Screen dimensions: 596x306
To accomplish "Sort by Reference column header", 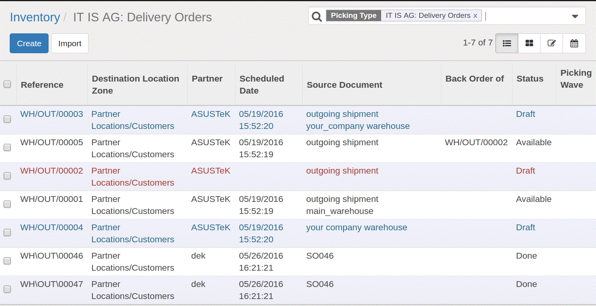I will tap(42, 85).
